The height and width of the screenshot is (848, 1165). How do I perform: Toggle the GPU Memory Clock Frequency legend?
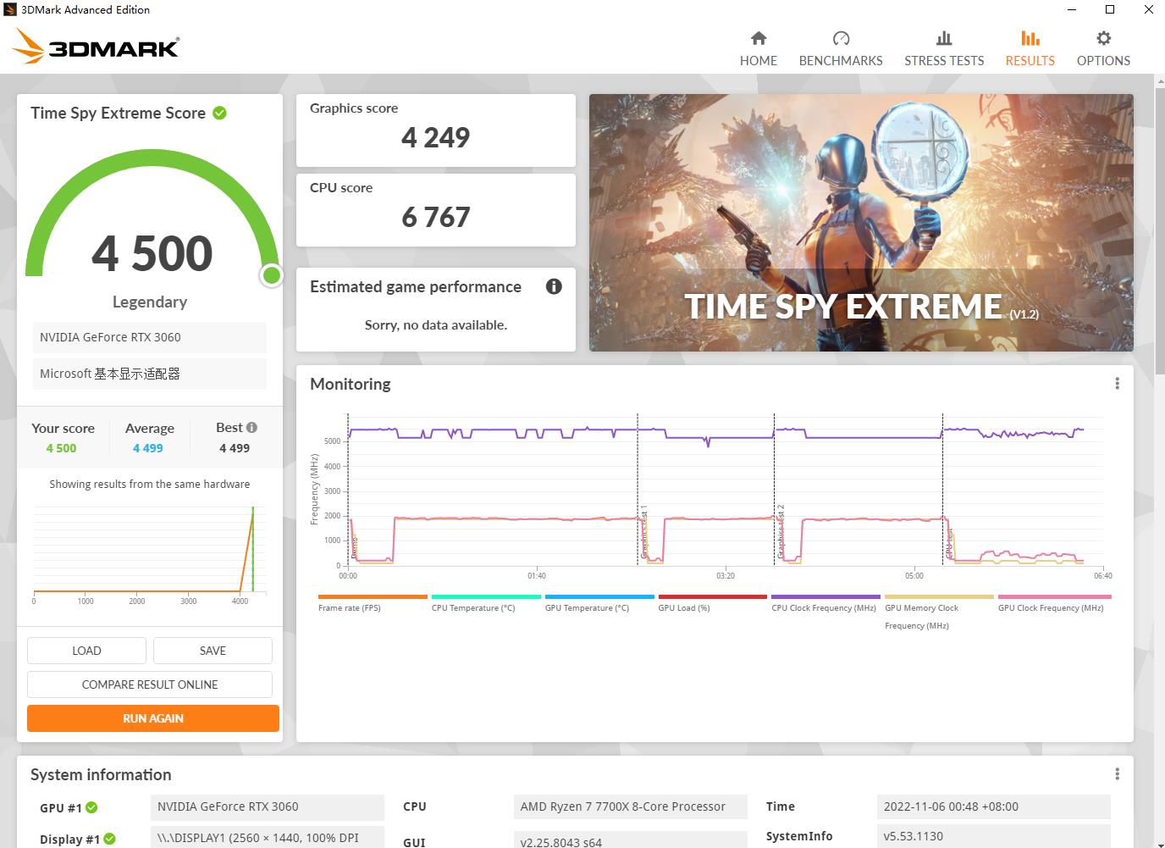[x=939, y=612]
